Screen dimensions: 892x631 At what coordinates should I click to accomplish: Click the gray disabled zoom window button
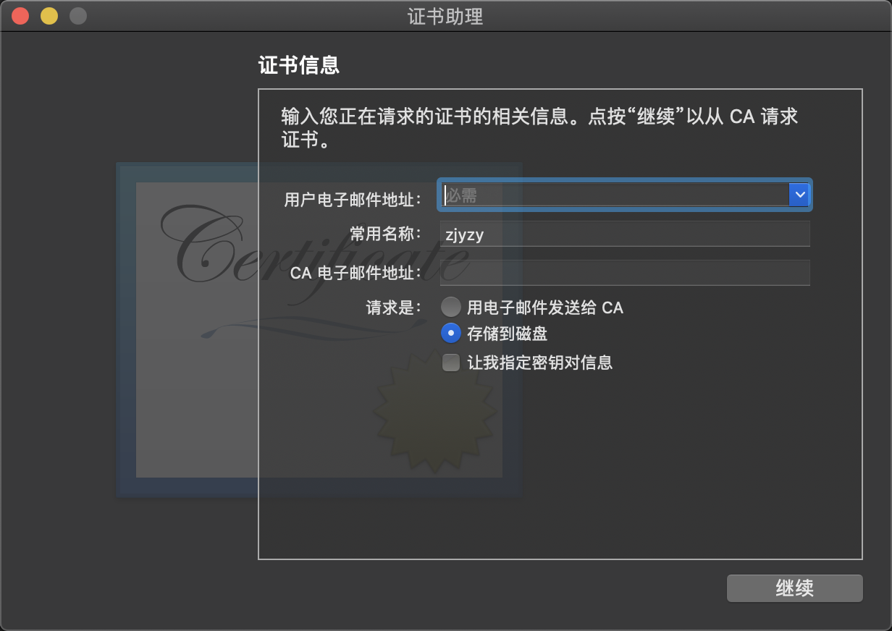coord(78,16)
